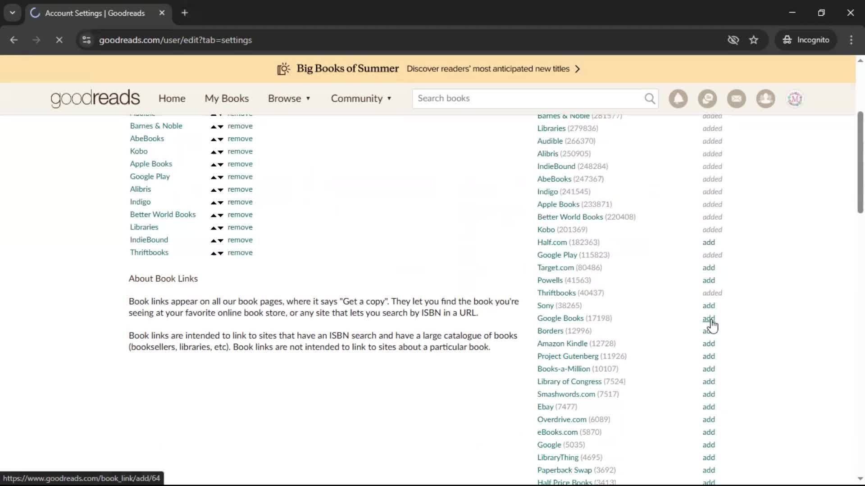Click the Goodreads logo
This screenshot has width=865, height=486.
pos(95,99)
